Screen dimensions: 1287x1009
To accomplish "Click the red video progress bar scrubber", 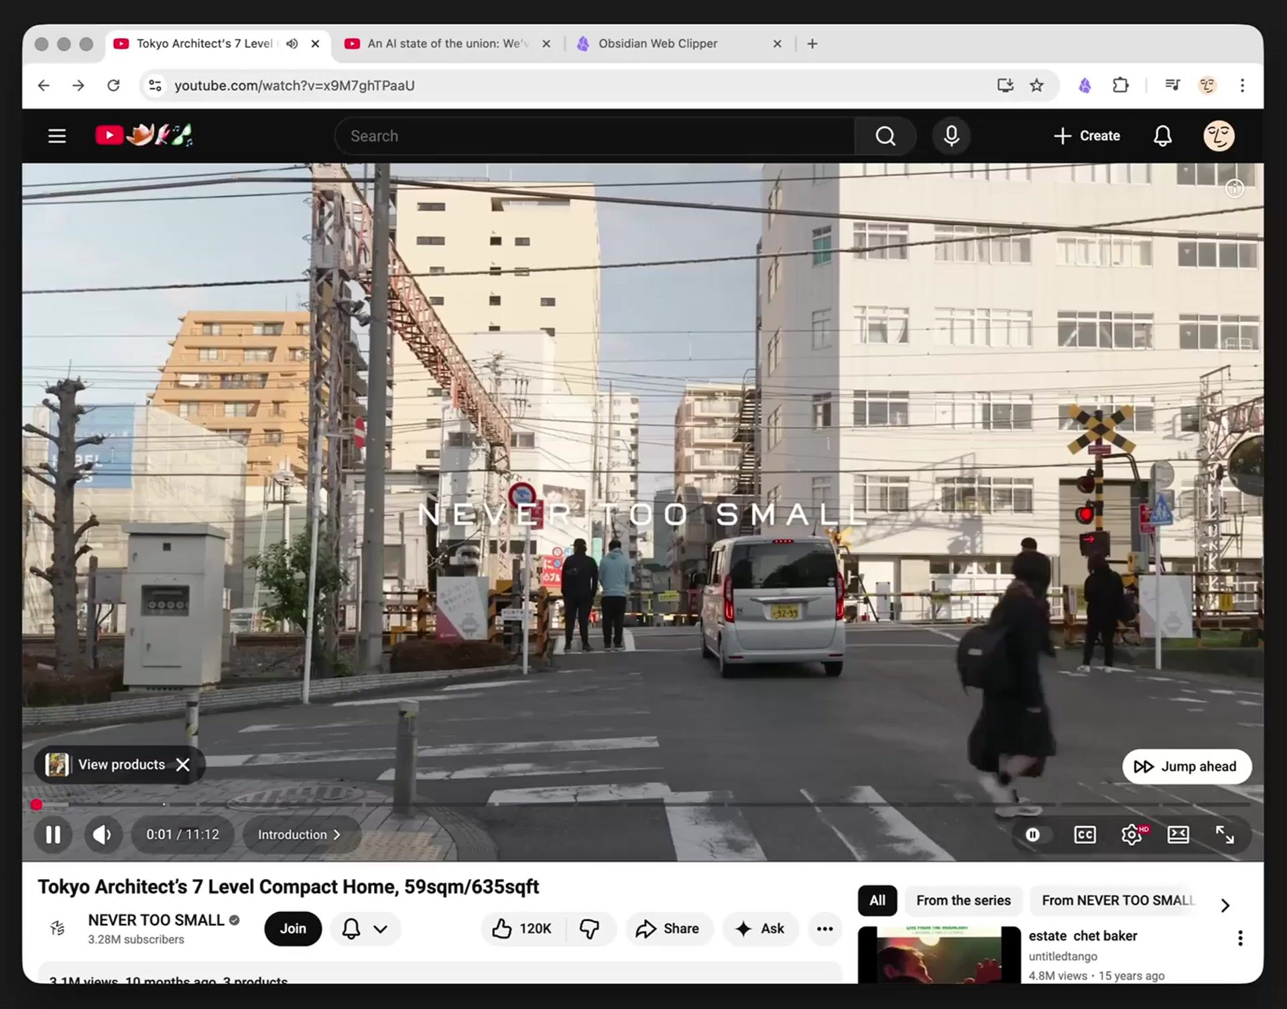I will [x=37, y=804].
